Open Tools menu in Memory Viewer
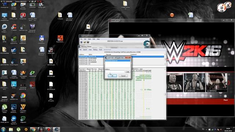235x132 pixels. [x=101, y=50]
